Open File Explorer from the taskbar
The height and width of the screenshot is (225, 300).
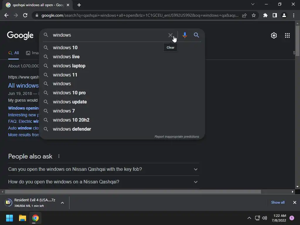click(22, 218)
